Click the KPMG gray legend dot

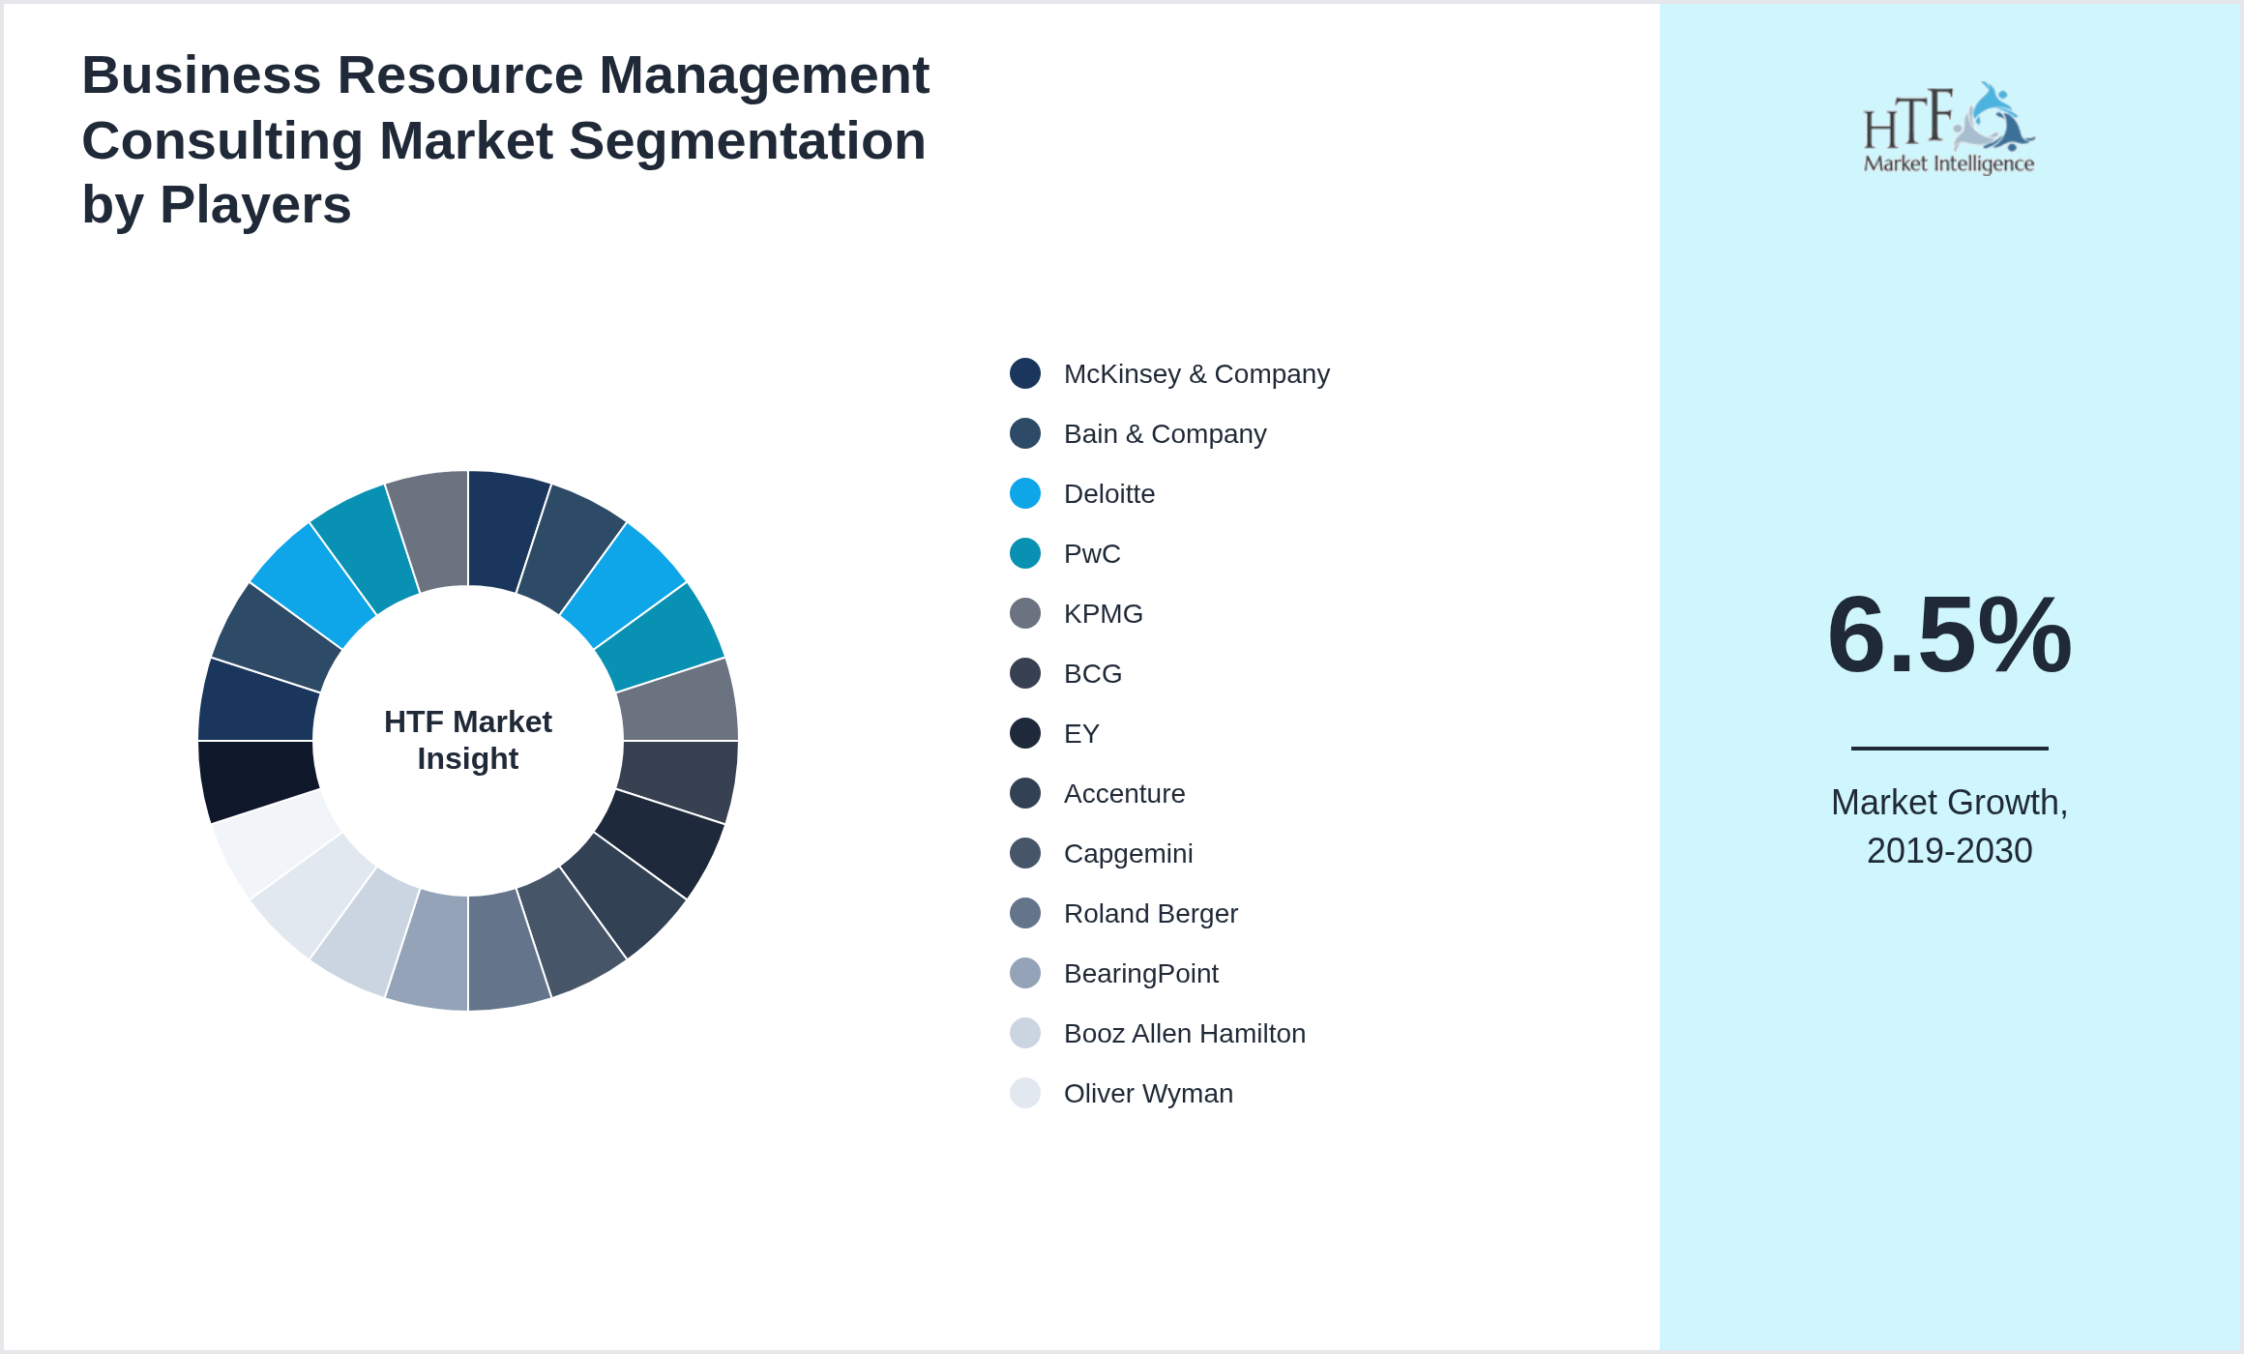[x=1025, y=613]
